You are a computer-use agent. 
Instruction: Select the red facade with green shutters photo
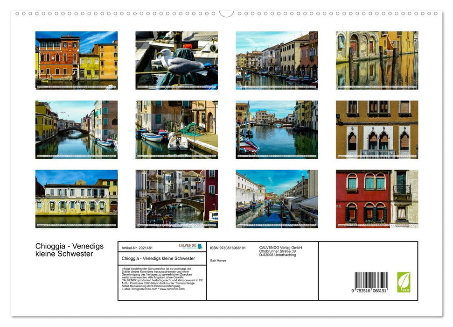tap(376, 198)
